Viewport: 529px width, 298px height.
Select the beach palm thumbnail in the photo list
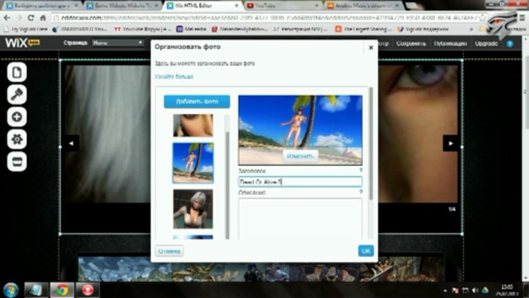(193, 163)
